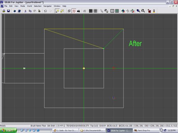Save the level with the floppy disk icon
Screen dimensions: 178x133
pos(9,11)
